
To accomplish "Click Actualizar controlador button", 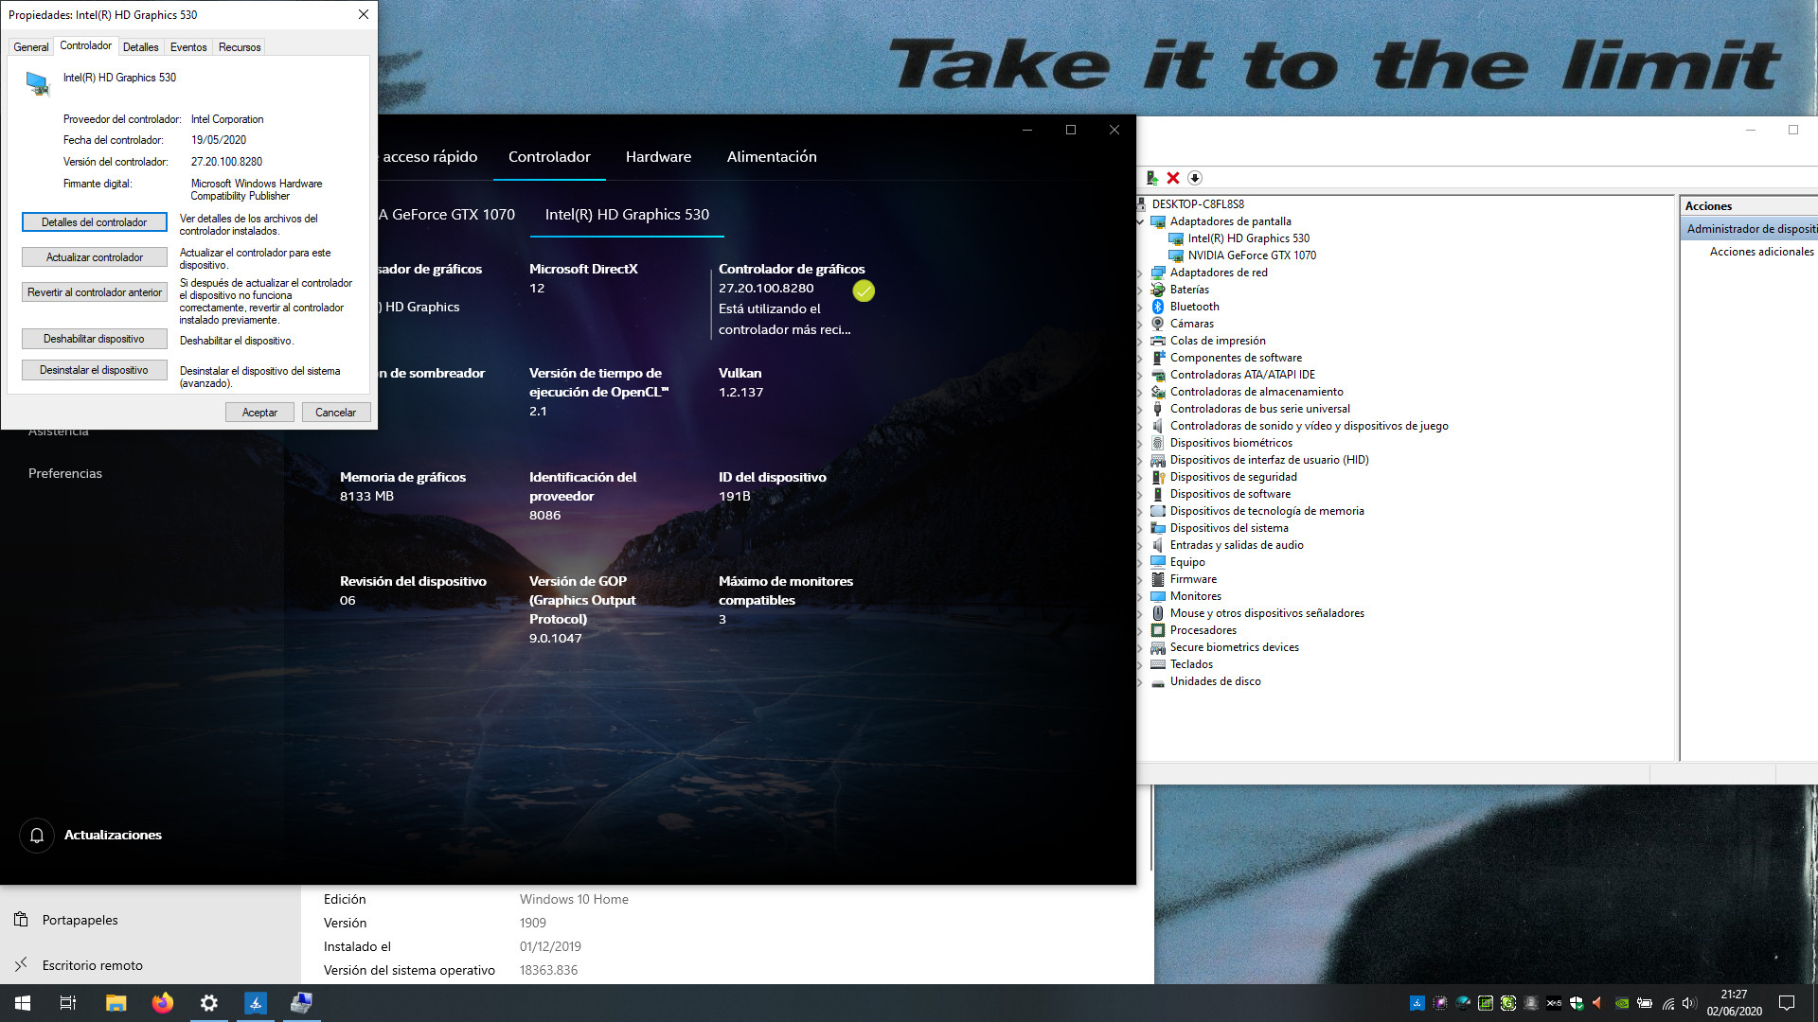I will click(x=94, y=257).
